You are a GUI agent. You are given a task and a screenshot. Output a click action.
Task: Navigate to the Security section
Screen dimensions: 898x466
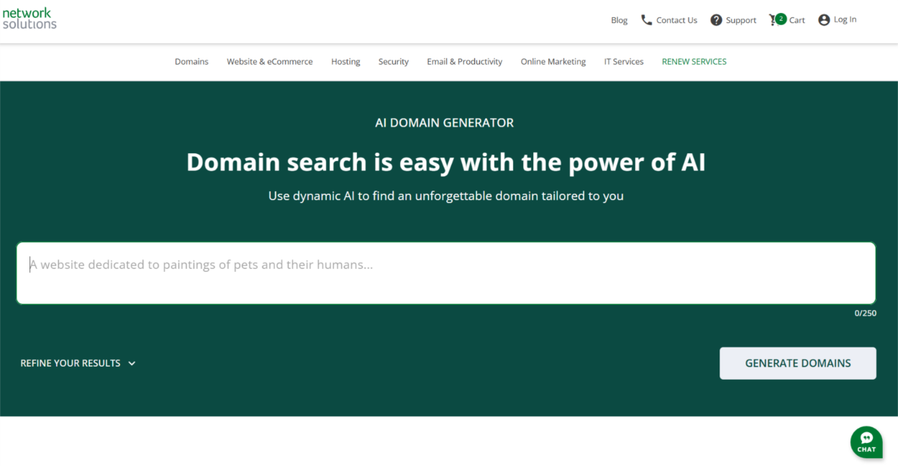point(393,62)
